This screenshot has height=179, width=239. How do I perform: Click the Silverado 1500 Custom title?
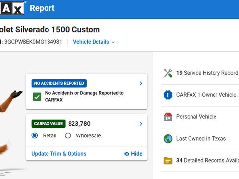pos(50,30)
